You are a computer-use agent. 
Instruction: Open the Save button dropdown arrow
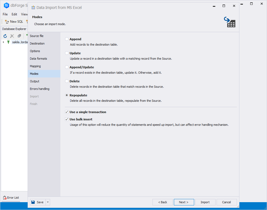click(x=48, y=202)
